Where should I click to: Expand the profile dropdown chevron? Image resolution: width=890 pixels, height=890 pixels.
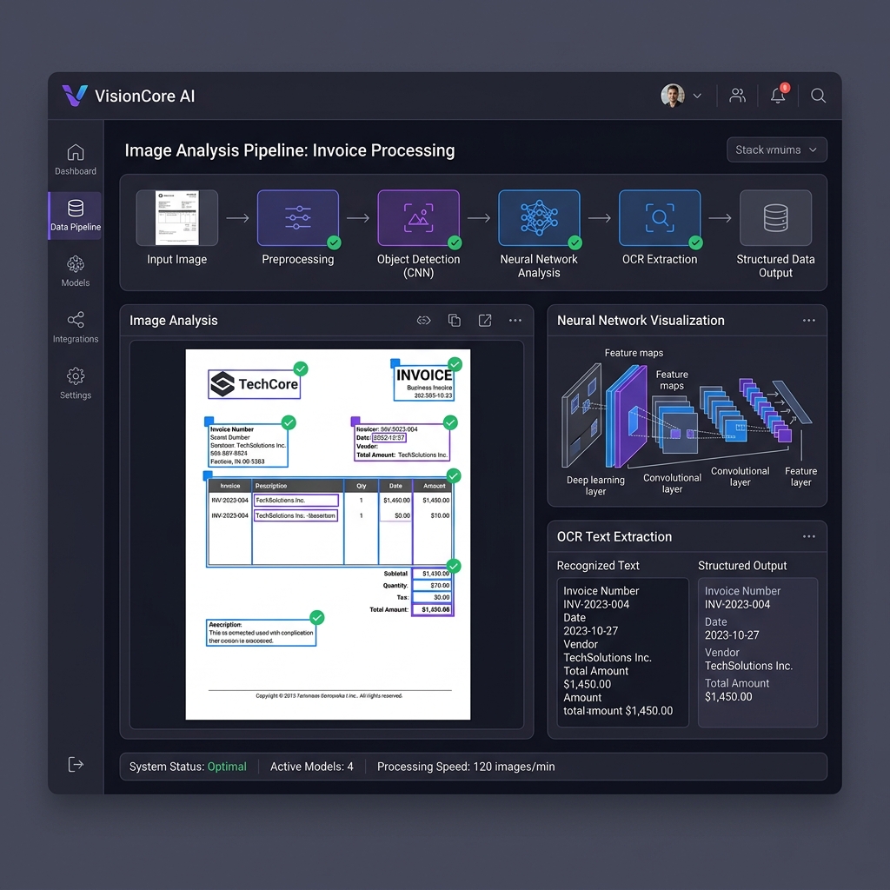[698, 96]
